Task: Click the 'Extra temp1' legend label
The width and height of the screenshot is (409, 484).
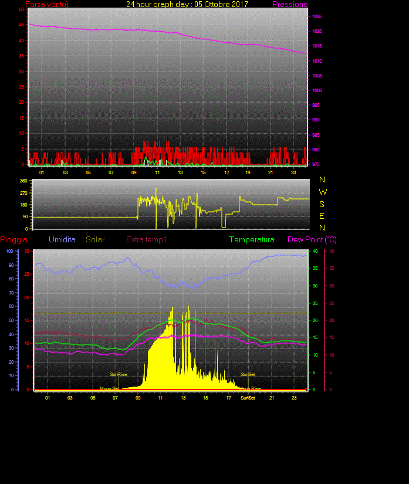Action: [x=146, y=239]
